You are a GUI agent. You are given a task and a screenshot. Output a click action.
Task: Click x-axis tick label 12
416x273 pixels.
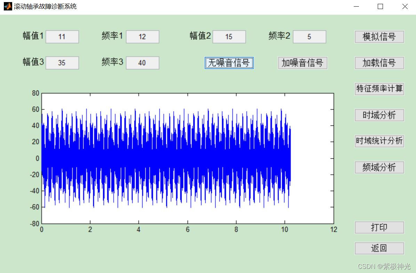[334, 229]
